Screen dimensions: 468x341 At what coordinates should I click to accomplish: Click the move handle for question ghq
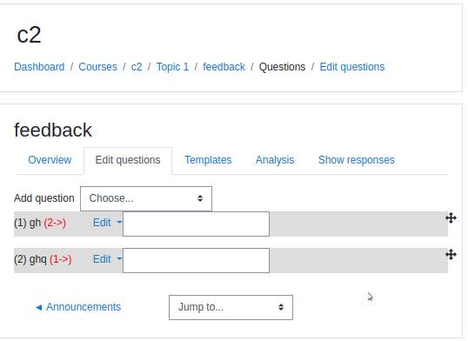(451, 254)
